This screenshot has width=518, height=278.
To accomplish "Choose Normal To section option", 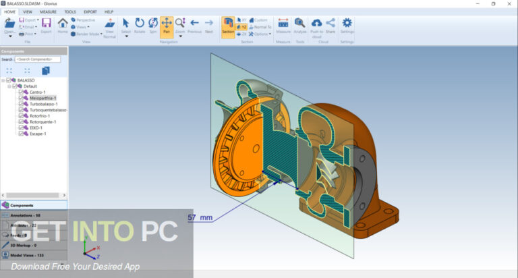I will (x=260, y=27).
